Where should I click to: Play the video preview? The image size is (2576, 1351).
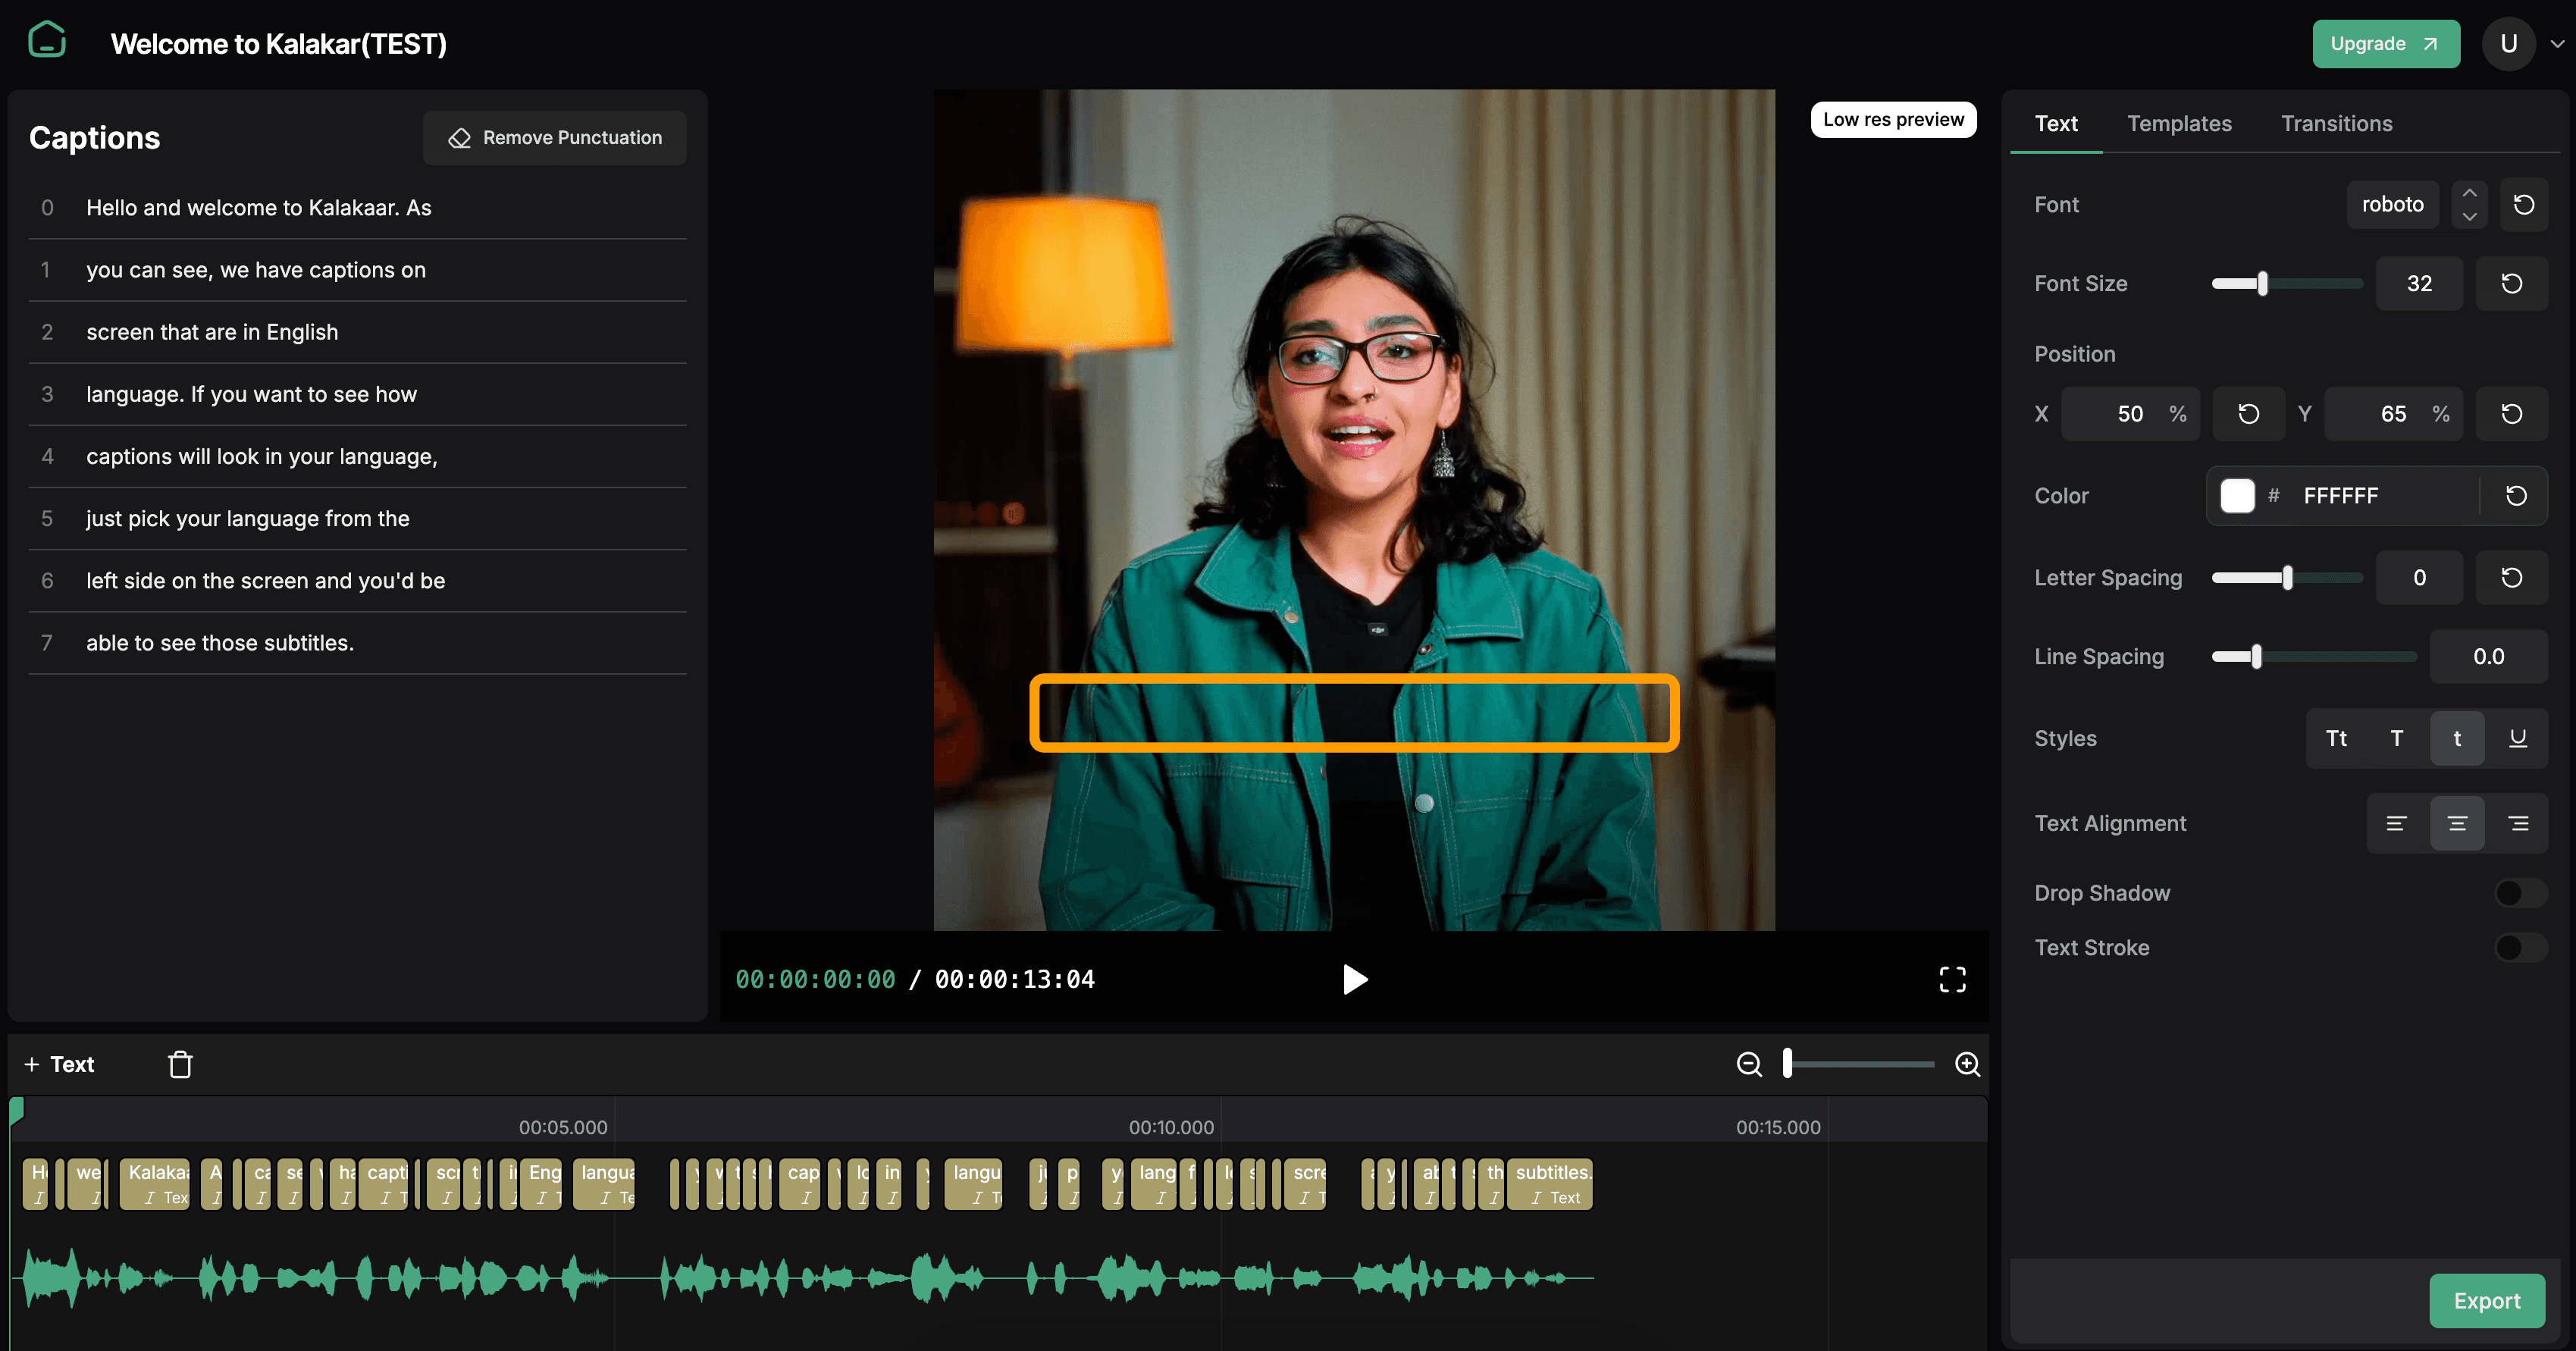point(1355,979)
